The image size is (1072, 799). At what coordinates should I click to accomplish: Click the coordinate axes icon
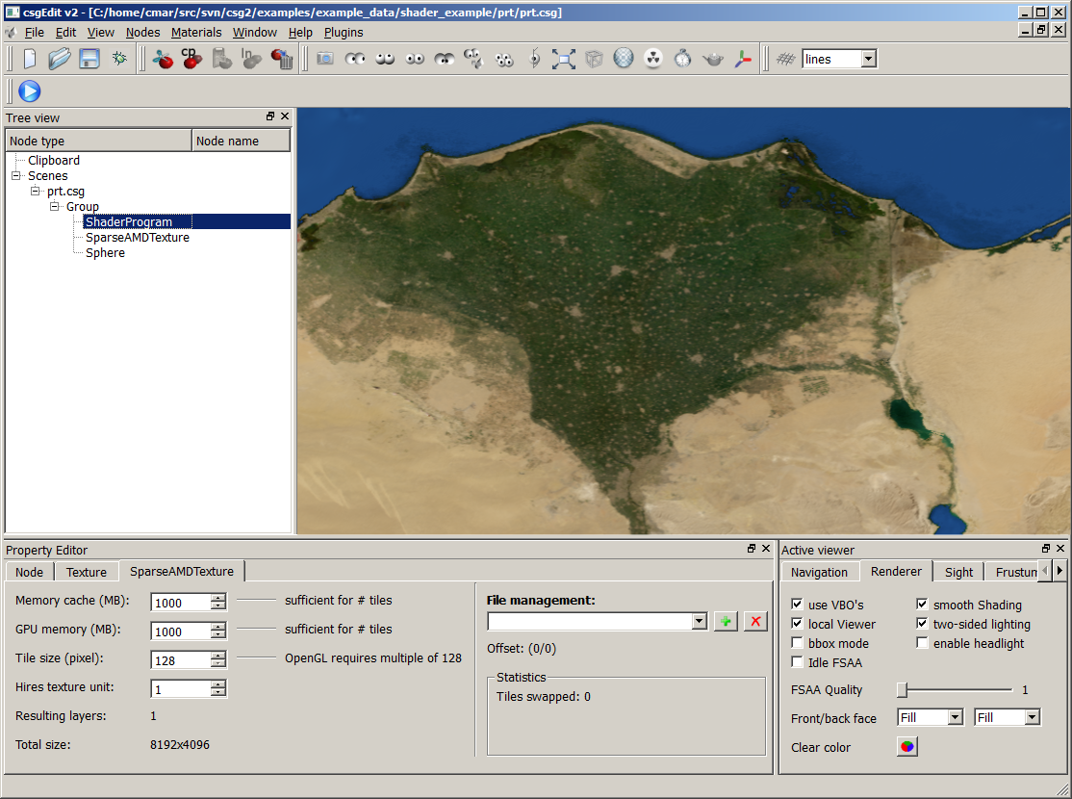tap(742, 59)
